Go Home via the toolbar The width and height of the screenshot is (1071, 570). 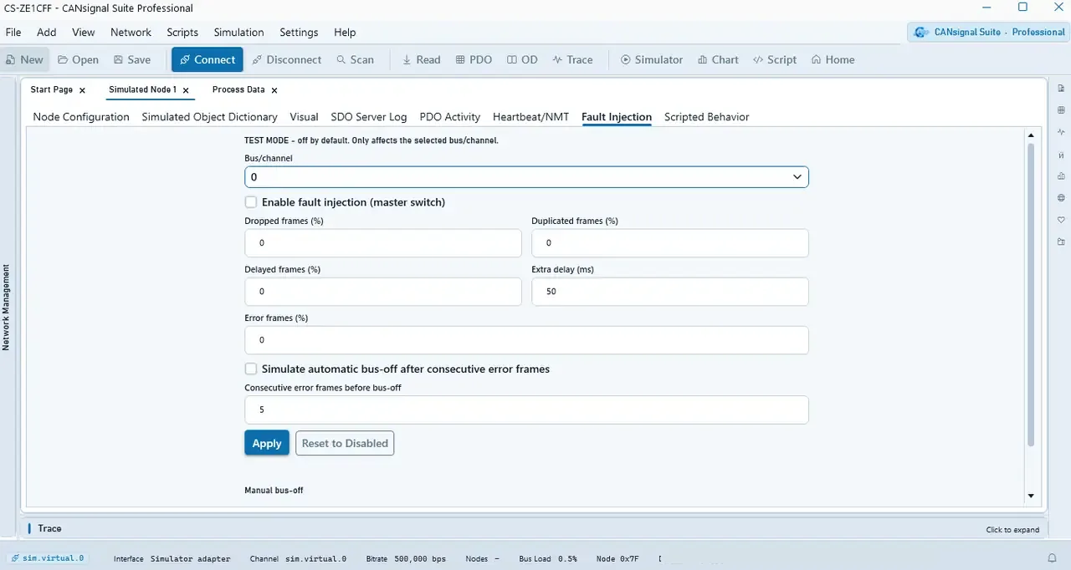pyautogui.click(x=833, y=59)
